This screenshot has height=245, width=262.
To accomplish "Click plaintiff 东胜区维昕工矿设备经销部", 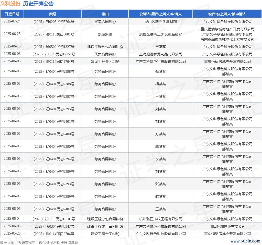I will point(160,34).
